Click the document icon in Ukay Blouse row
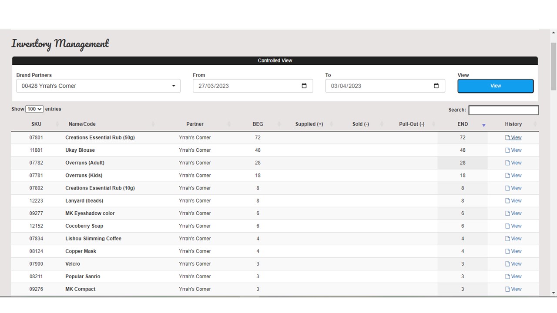Screen dimensions: 557x313 tap(507, 150)
